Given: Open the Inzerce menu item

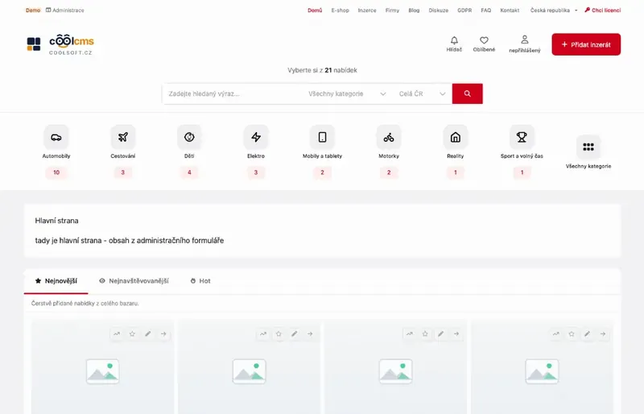Looking at the screenshot, I should [367, 10].
